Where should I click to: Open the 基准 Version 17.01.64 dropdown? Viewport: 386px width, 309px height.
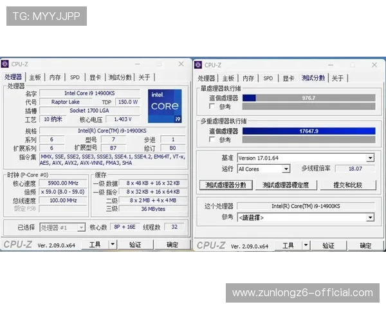coord(370,158)
